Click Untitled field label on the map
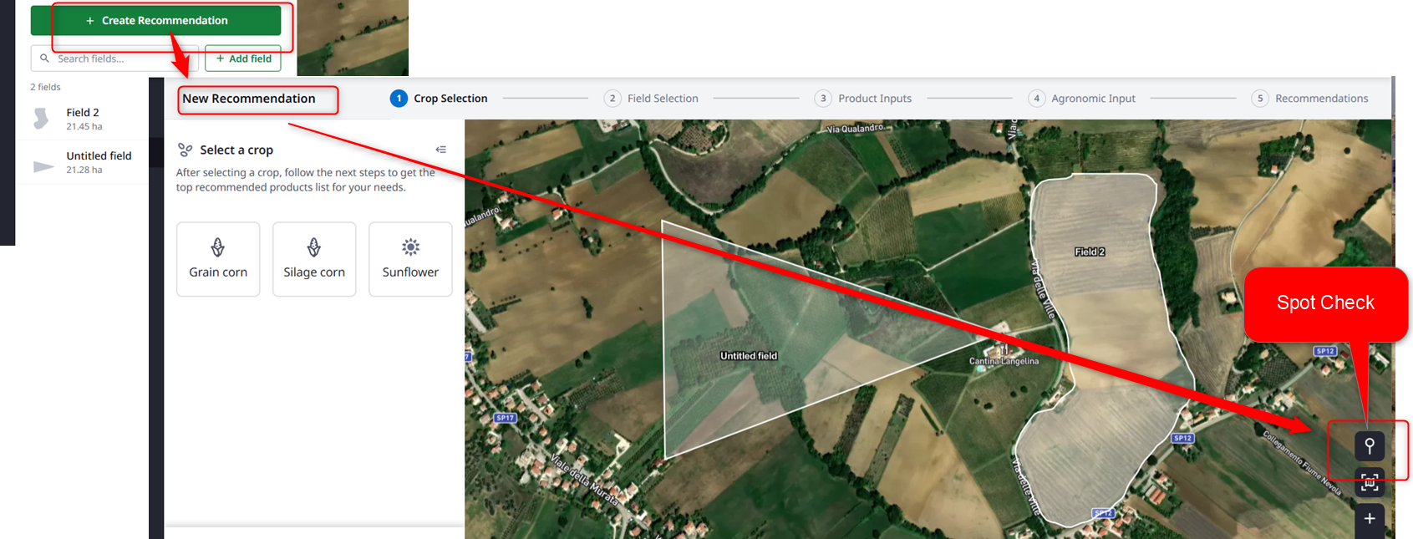Image resolution: width=1413 pixels, height=539 pixels. pyautogui.click(x=749, y=356)
